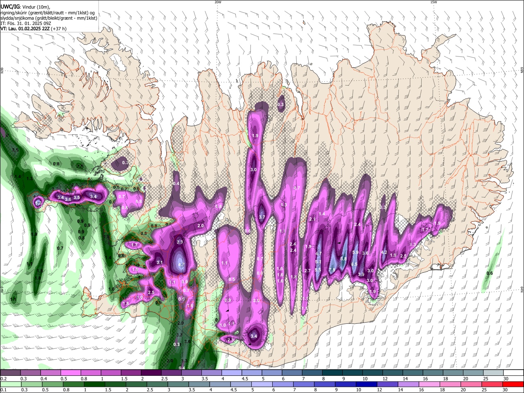Click the 'Vindur (10m)' header text

[36, 7]
